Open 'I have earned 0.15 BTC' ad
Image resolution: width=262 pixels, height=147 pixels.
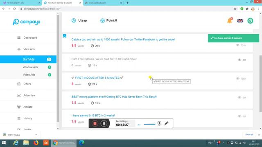(x=93, y=116)
